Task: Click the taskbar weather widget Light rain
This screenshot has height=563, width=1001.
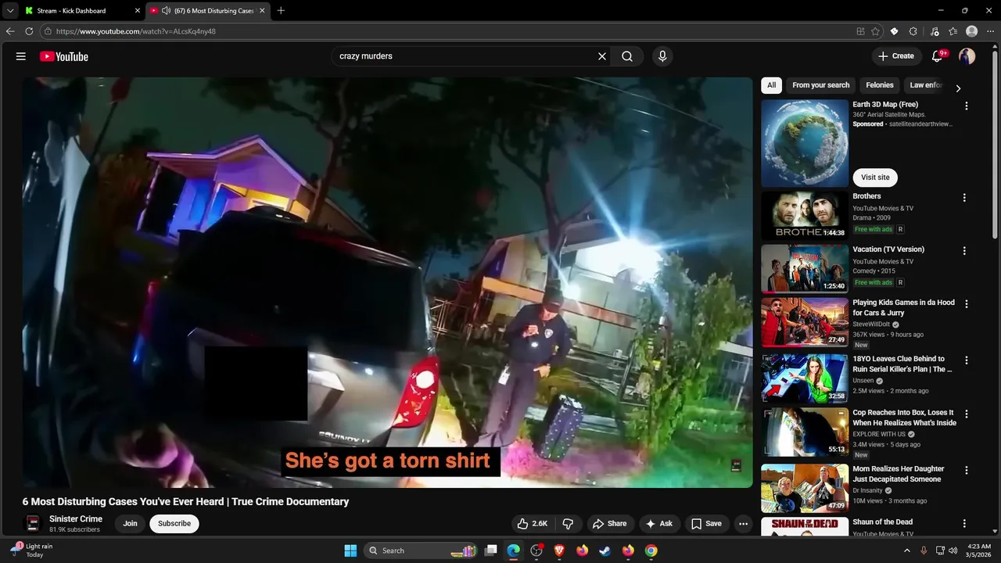Action: 31,550
